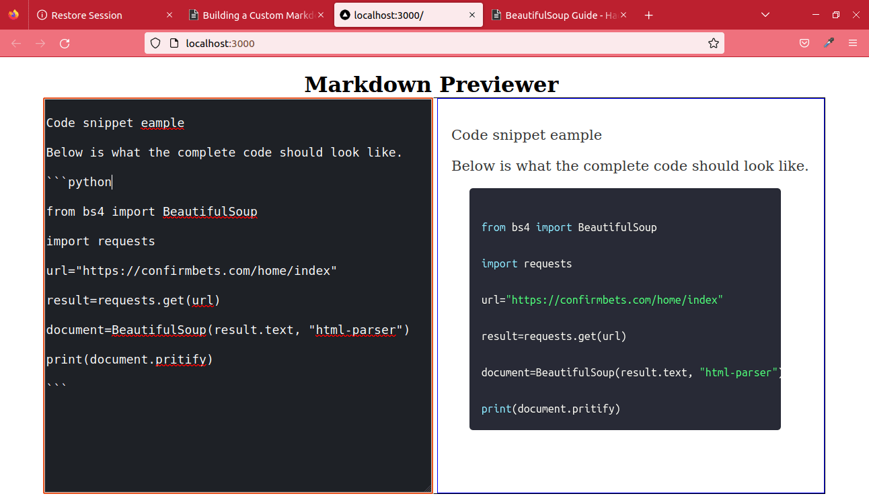
Task: Activate the eyedropper color picker tool
Action: point(829,43)
